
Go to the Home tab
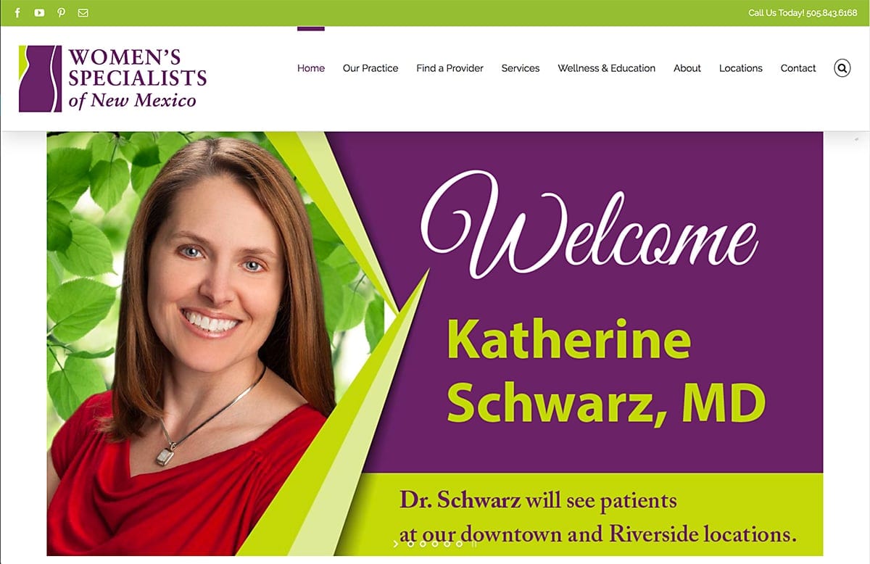point(311,68)
